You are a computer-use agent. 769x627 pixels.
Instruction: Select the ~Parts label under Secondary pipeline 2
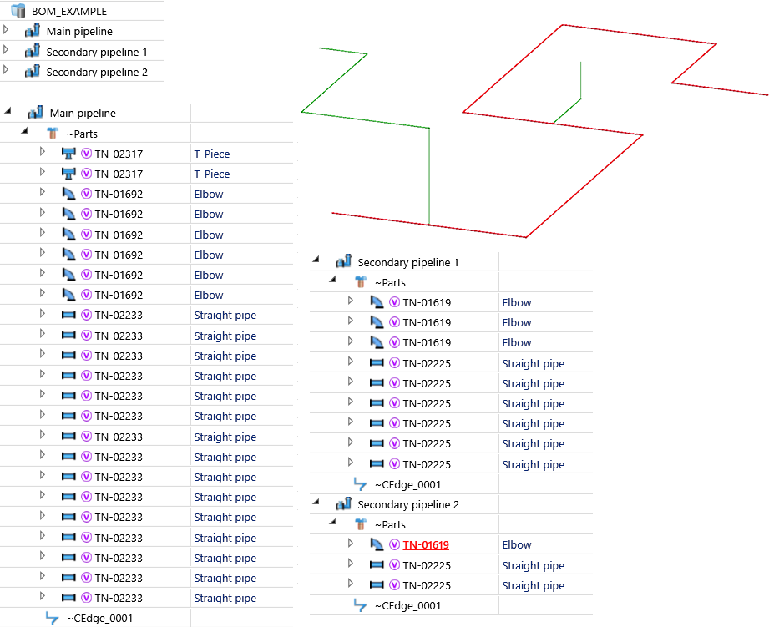[390, 525]
